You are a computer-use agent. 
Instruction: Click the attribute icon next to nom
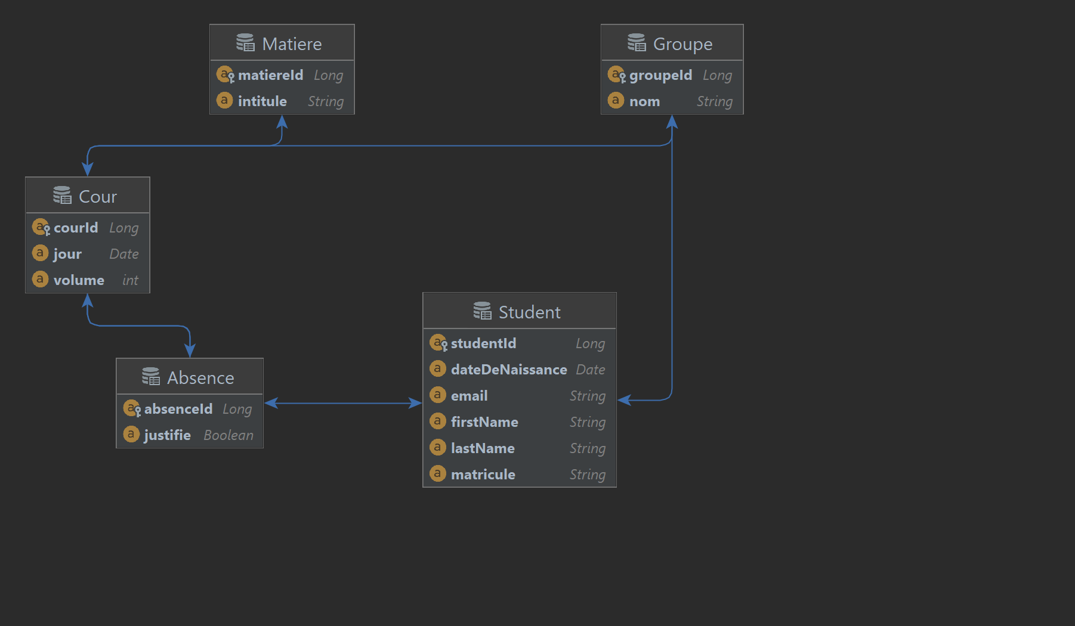(x=615, y=100)
